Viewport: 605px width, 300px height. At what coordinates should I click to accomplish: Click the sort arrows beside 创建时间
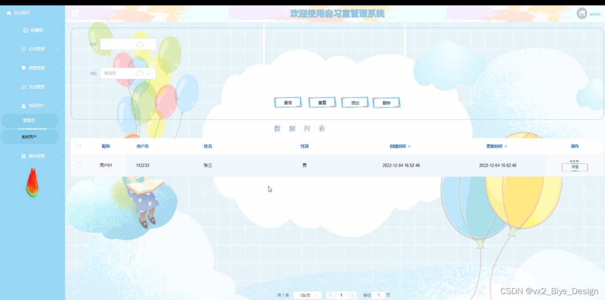(x=409, y=146)
